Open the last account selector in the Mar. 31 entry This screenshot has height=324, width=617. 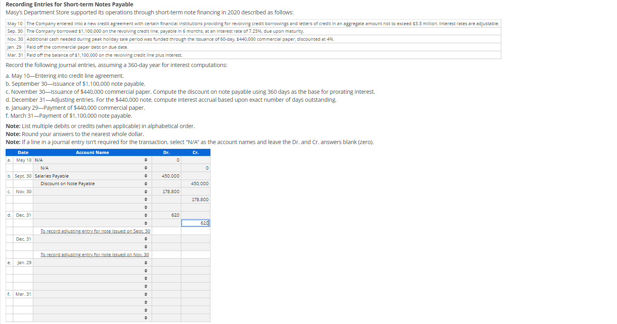[x=146, y=318]
